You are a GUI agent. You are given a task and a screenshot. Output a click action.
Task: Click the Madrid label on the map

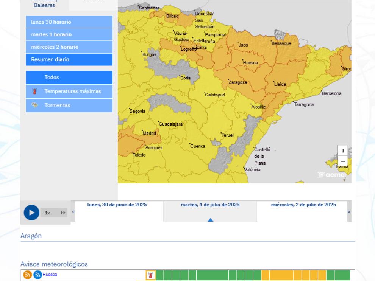click(x=149, y=133)
